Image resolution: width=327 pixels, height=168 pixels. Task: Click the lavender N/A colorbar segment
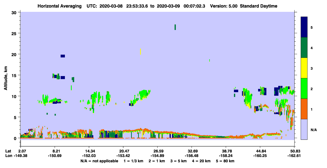pos(304,129)
